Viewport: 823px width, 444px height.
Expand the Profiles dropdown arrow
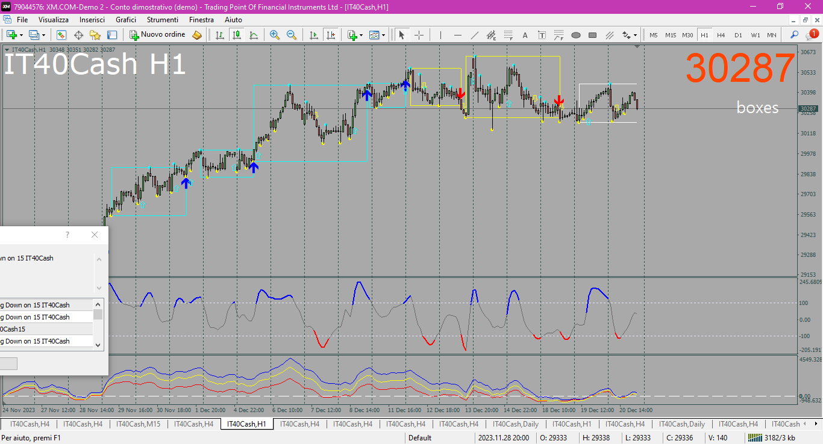click(43, 35)
